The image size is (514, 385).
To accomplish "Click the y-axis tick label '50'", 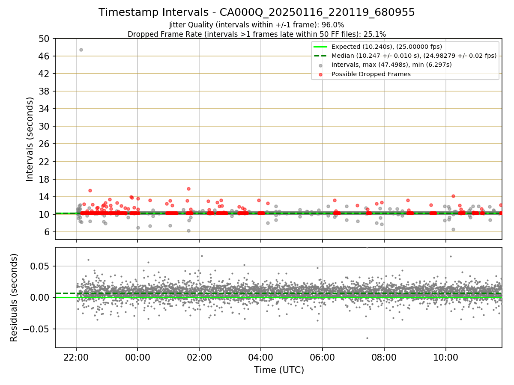I will 45,39.
